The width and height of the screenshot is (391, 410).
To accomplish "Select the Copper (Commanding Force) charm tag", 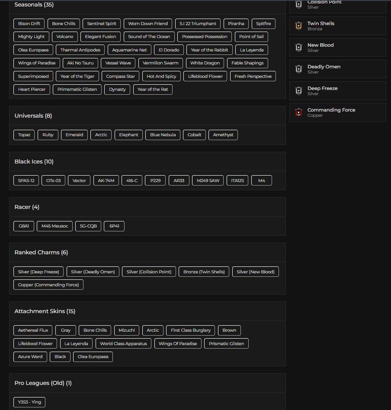I will click(48, 285).
